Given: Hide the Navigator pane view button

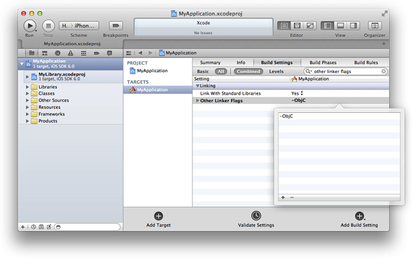Looking at the screenshot, I should pos(328,26).
